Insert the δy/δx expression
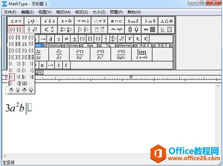 point(59,54)
